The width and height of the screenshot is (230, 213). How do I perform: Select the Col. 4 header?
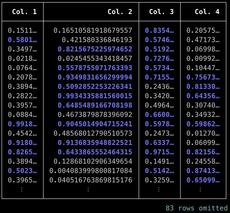pyautogui.click(x=207, y=12)
